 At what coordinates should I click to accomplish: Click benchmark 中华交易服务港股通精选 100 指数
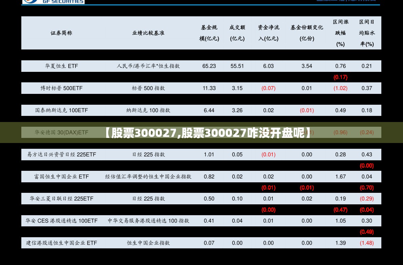pos(148,221)
